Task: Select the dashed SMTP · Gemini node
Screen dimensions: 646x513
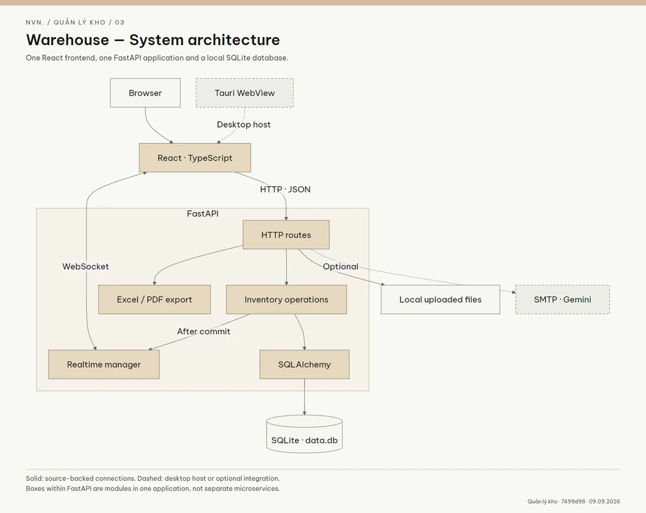Action: point(563,299)
